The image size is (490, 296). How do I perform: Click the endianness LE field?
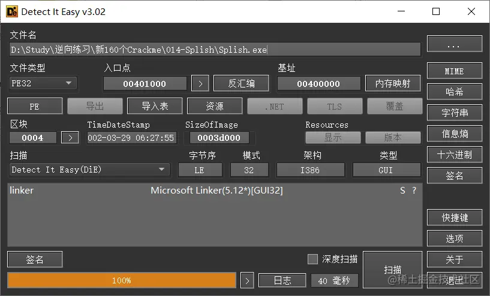[200, 170]
